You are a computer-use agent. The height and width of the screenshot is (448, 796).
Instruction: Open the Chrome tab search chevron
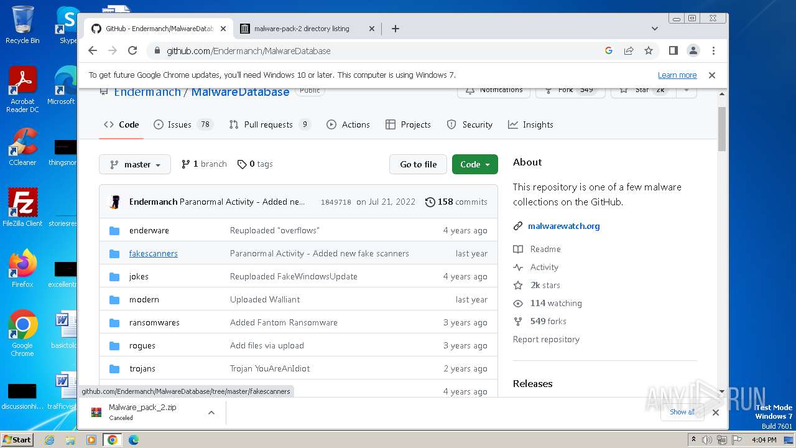point(655,29)
